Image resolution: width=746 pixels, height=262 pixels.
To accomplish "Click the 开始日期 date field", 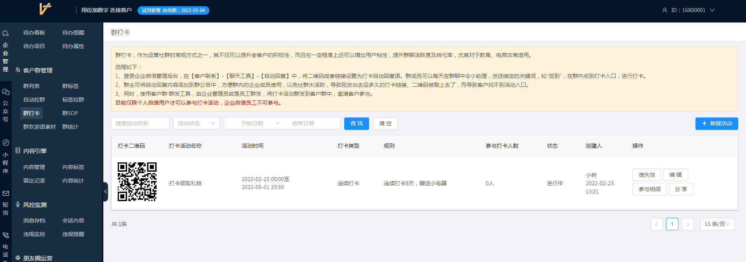I will coord(252,123).
